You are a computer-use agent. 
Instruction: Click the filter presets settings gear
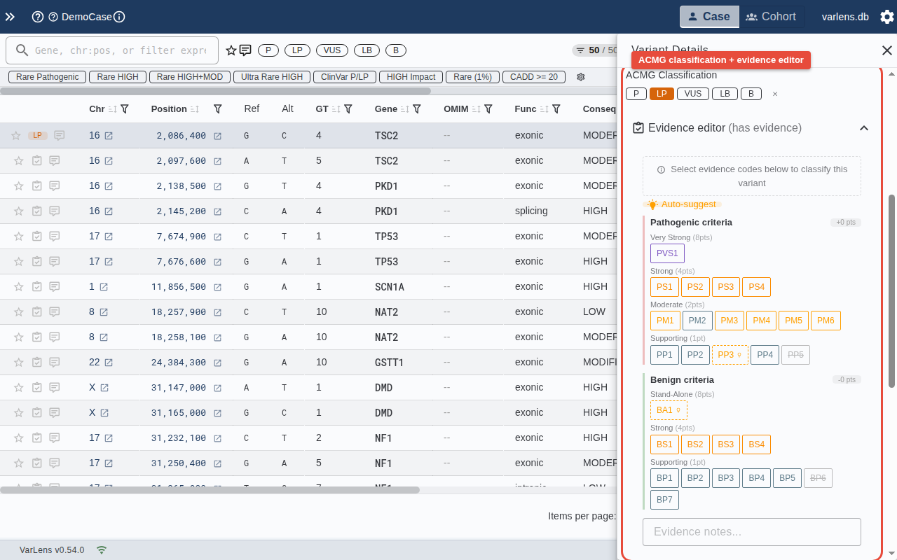(x=580, y=77)
